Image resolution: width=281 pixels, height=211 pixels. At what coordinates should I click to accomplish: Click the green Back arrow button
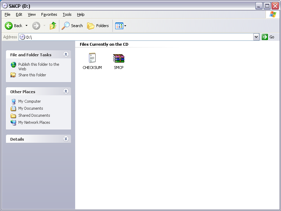coord(9,26)
